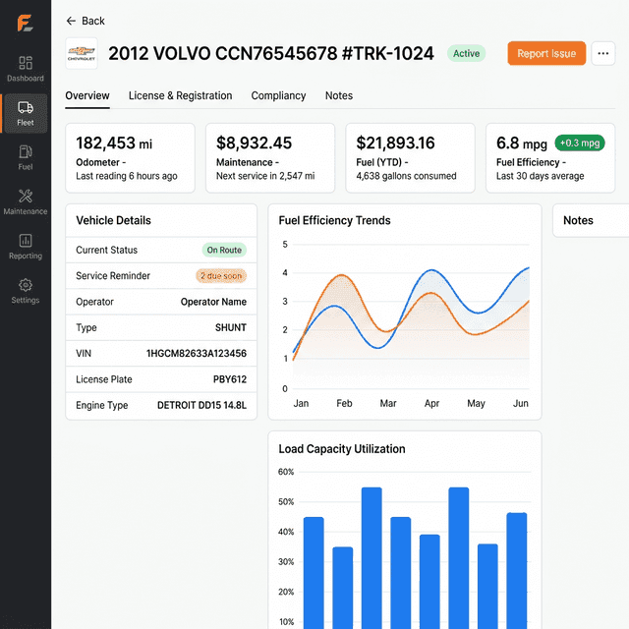Click the Chevrolet vehicle logo thumbnail
The width and height of the screenshot is (629, 629).
pyautogui.click(x=82, y=53)
